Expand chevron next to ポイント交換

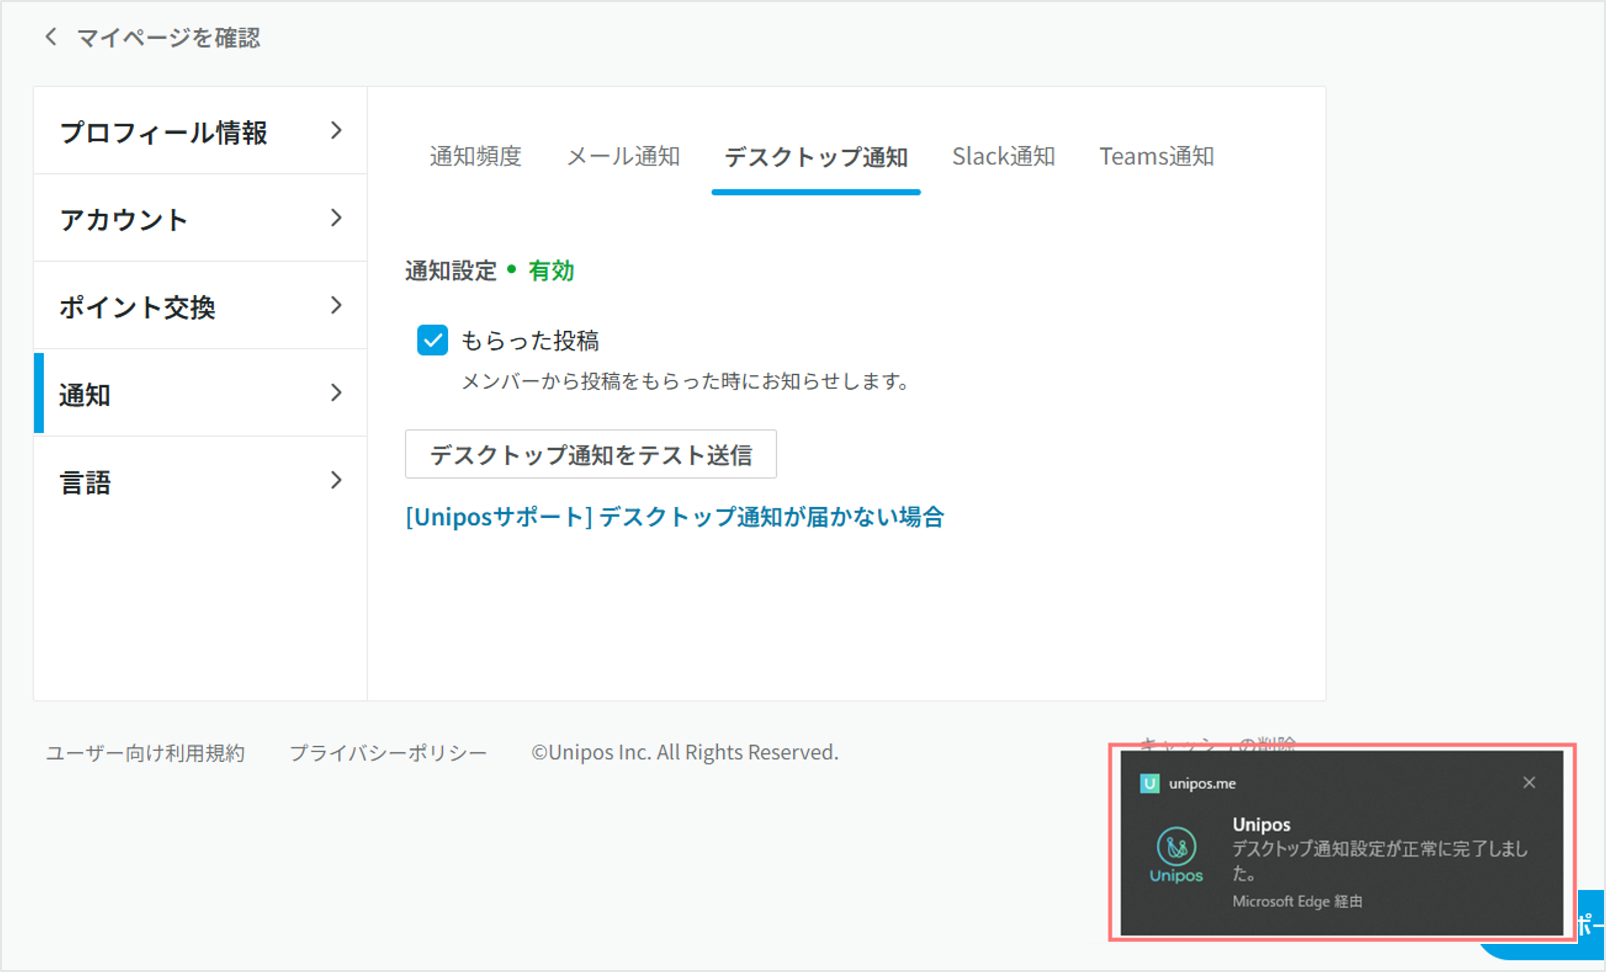336,305
